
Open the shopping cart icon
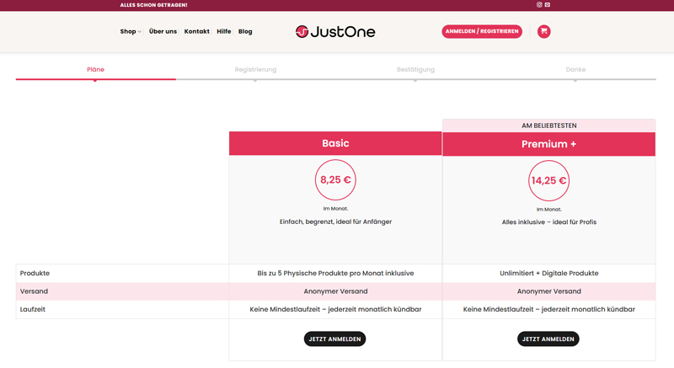pos(543,31)
